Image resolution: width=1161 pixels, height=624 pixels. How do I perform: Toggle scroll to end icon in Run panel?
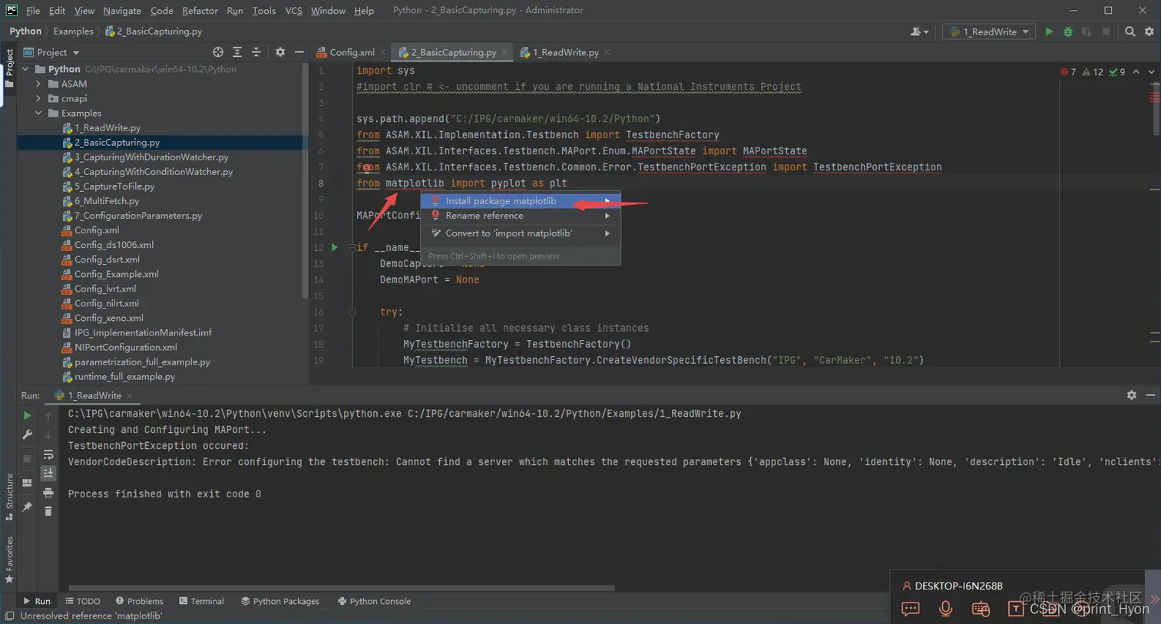tap(48, 473)
